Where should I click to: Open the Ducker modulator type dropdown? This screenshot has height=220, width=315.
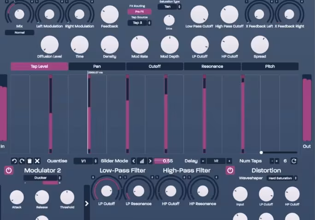(42, 178)
